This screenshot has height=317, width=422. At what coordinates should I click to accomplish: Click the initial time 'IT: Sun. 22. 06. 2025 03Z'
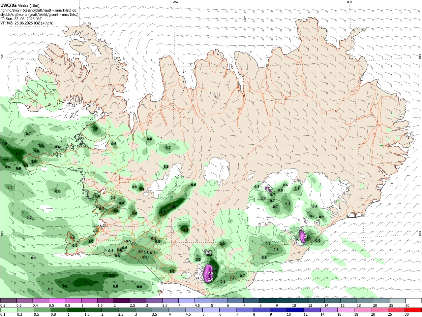click(21, 19)
